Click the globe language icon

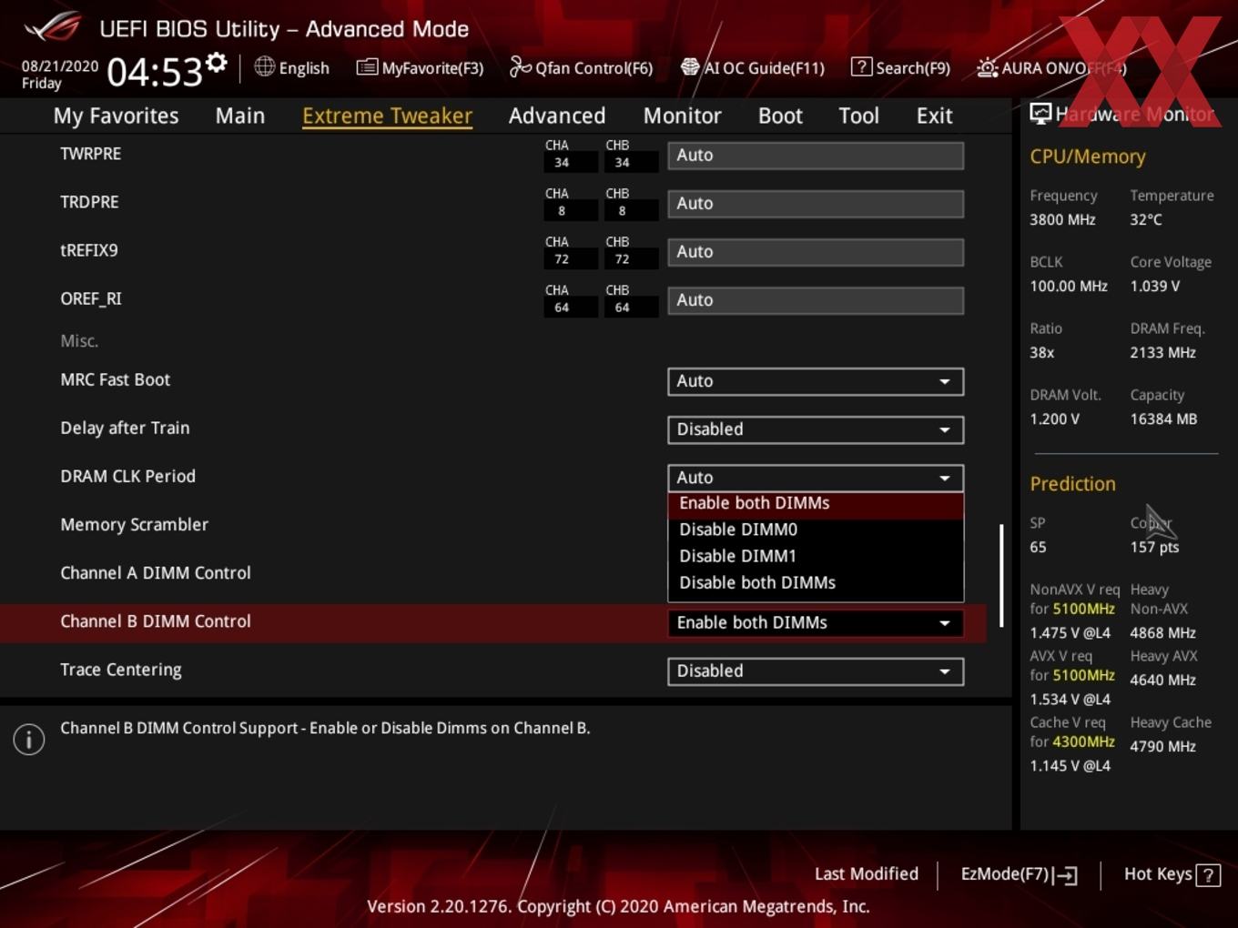pos(264,66)
